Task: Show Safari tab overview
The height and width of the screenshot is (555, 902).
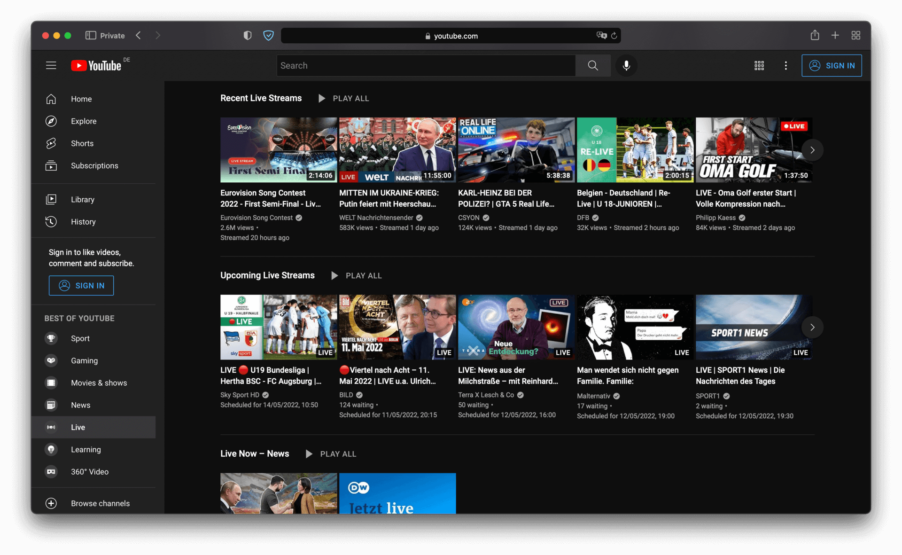Action: (856, 35)
